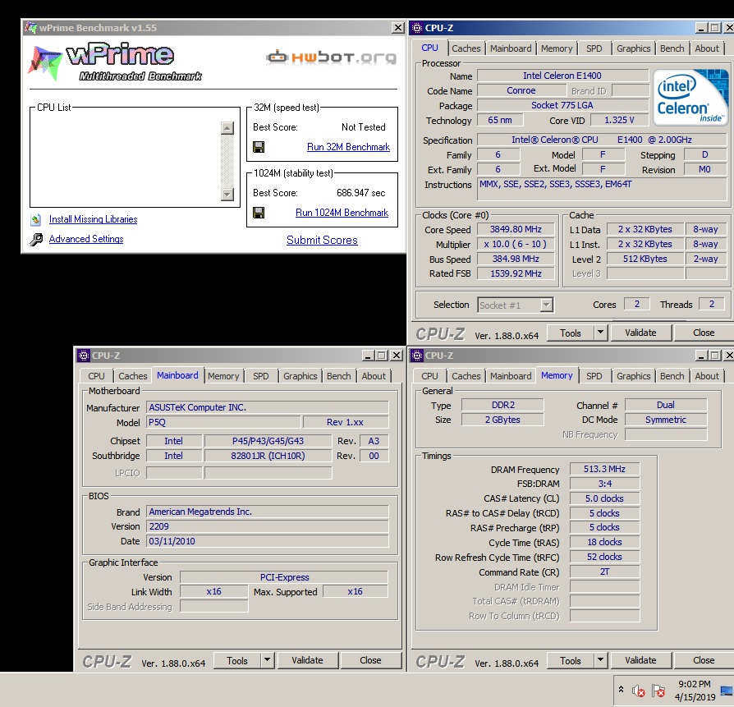The width and height of the screenshot is (734, 707).
Task: Click down arrow of CPU List scrollbar
Action: click(227, 194)
